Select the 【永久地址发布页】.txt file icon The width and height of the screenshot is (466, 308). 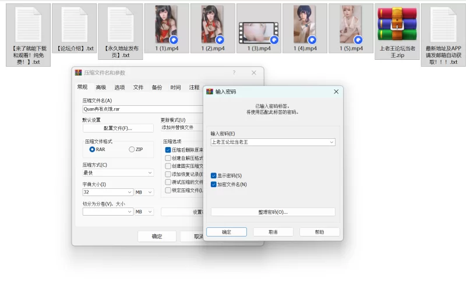tap(121, 24)
